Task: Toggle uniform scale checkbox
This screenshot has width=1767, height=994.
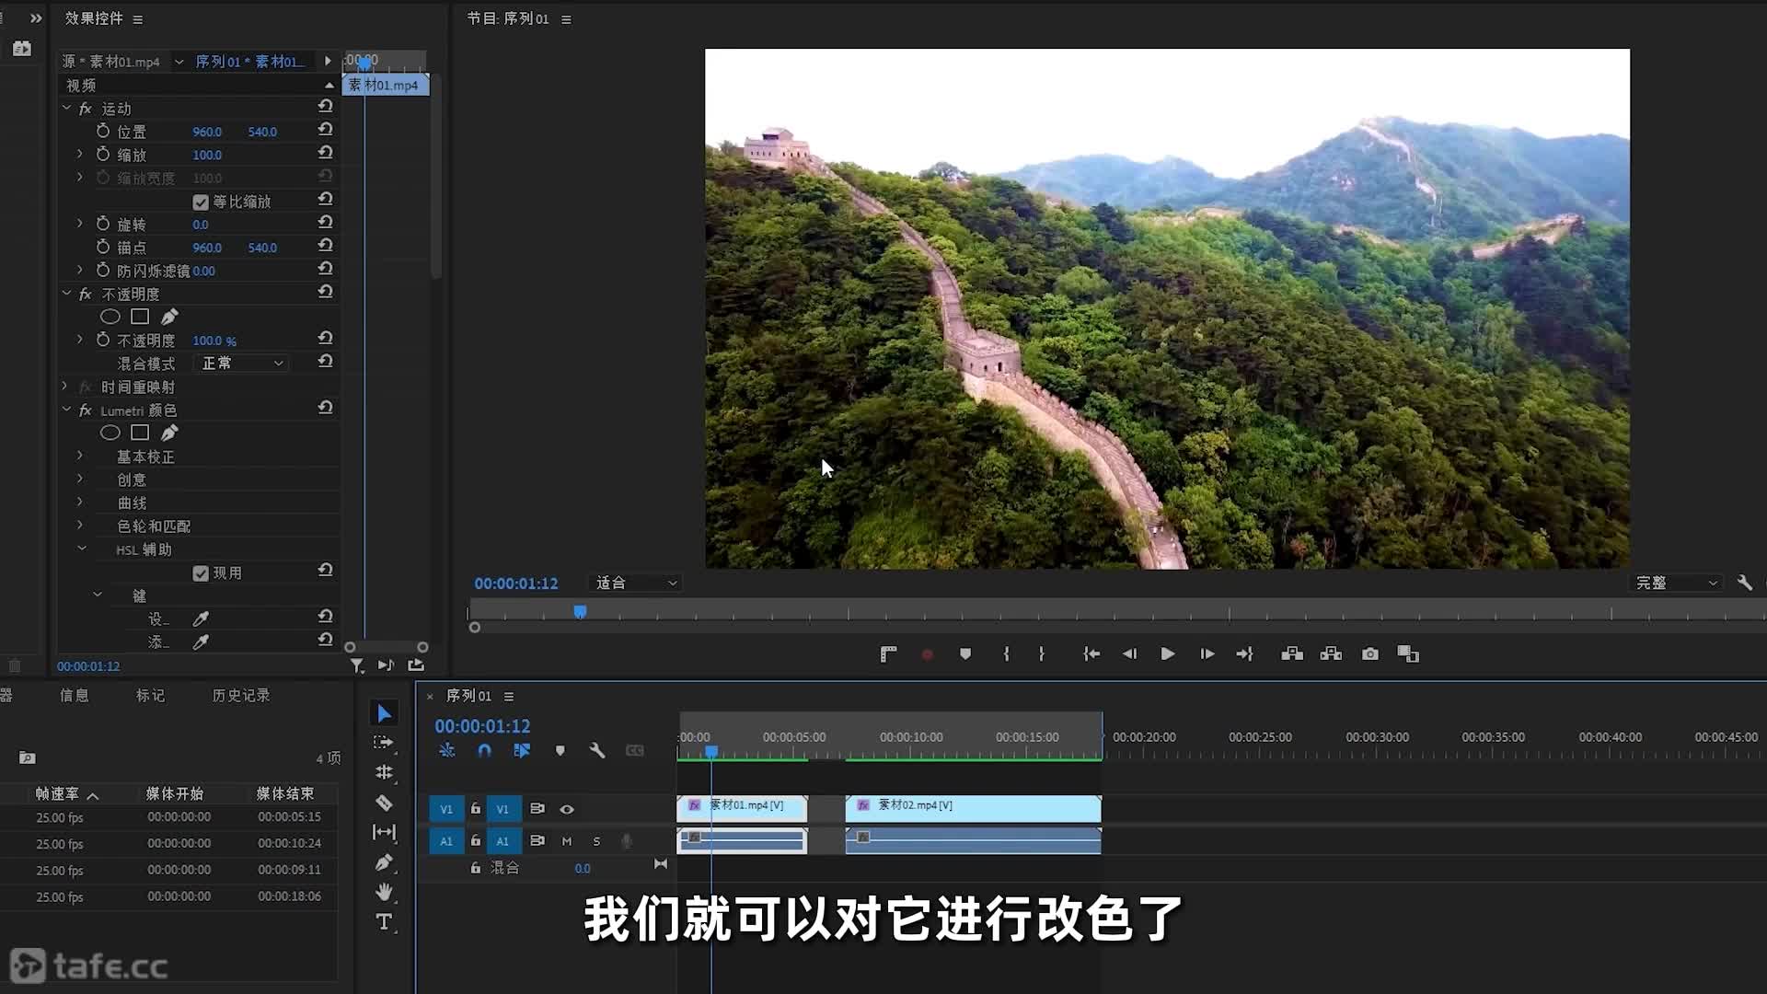Action: tap(201, 202)
